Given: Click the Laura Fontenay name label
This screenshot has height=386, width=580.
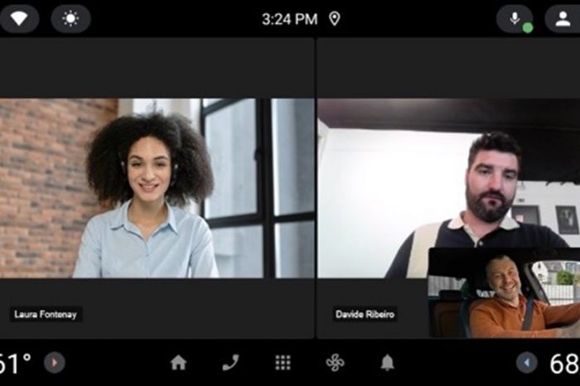Looking at the screenshot, I should tap(46, 314).
